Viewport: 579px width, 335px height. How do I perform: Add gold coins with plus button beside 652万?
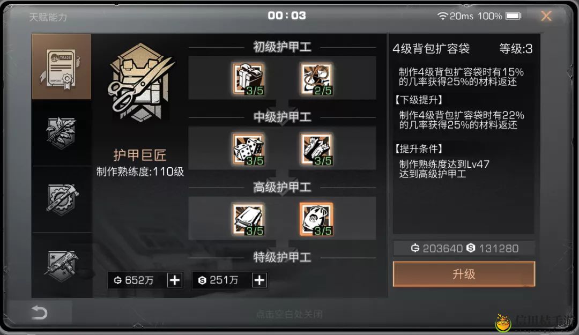[x=175, y=280]
